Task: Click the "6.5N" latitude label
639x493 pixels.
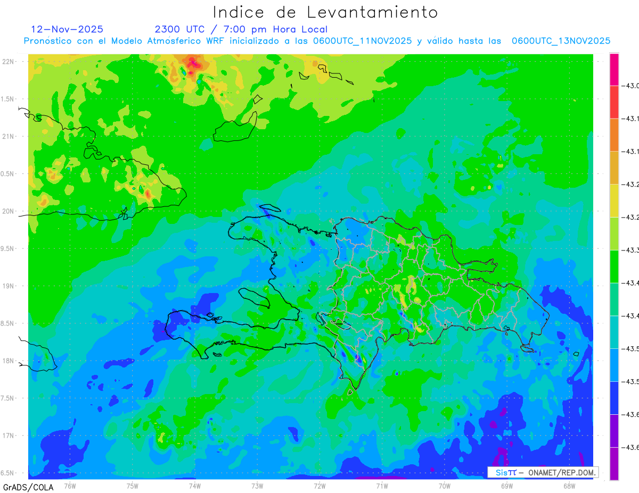Action: [x=7, y=473]
